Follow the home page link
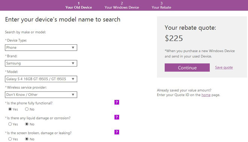The width and height of the screenshot is (248, 142). click(206, 95)
